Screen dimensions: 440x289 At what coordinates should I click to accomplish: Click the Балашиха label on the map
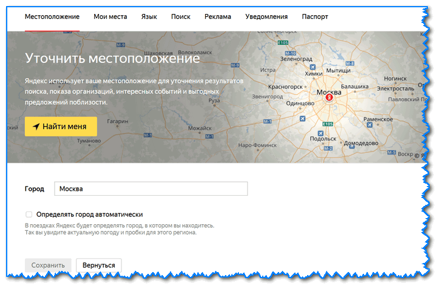(354, 87)
